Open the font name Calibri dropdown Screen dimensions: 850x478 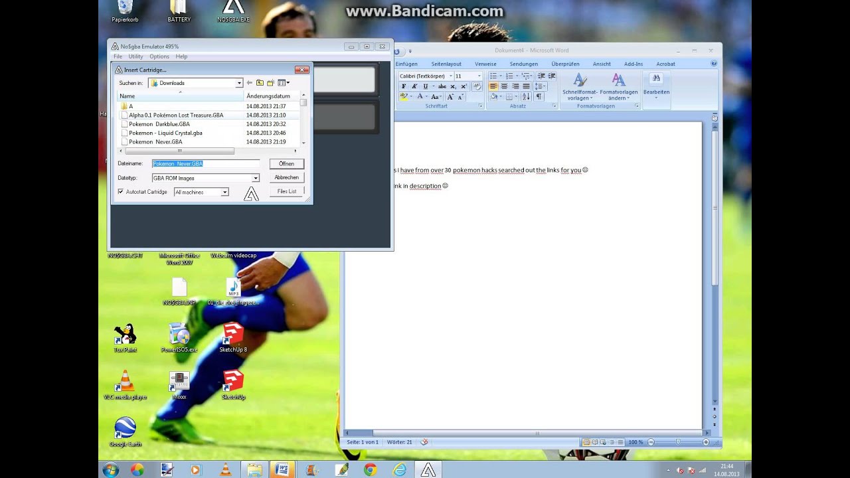450,76
